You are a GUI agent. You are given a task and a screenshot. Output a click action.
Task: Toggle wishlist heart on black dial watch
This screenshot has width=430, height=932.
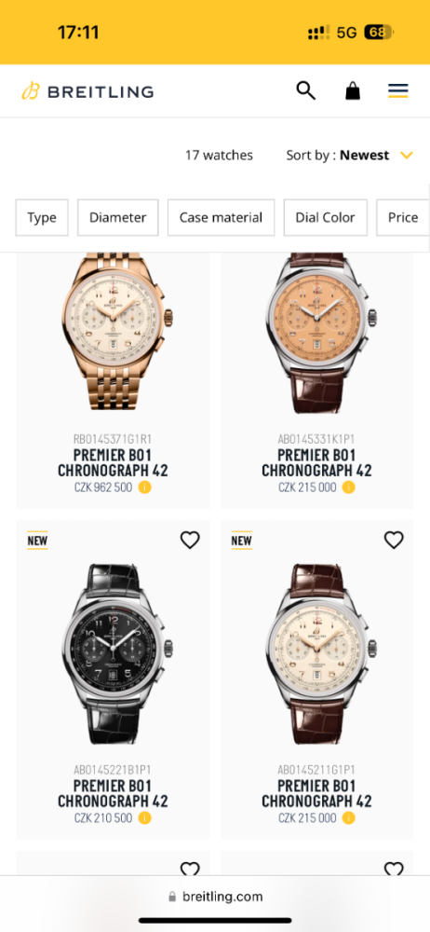click(190, 540)
